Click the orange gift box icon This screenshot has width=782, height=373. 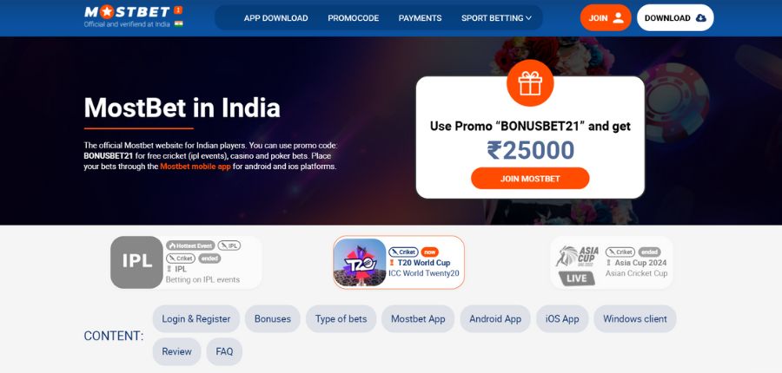click(530, 83)
